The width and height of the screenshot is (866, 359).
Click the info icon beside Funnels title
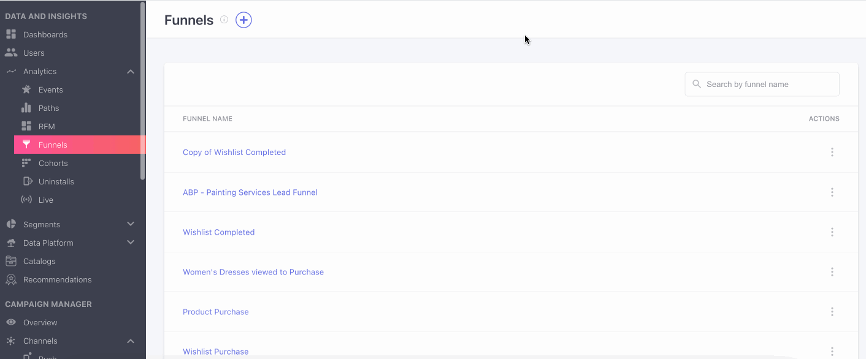(x=224, y=20)
